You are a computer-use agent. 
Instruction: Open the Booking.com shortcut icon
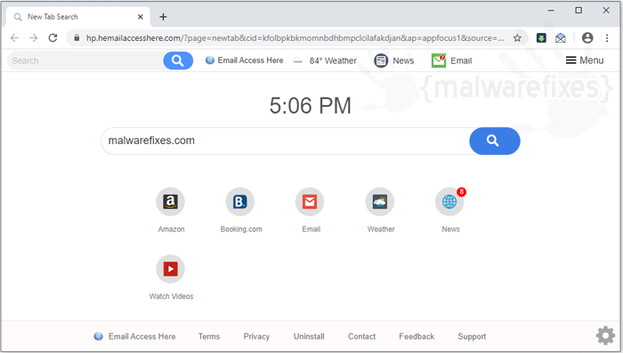[x=240, y=202]
